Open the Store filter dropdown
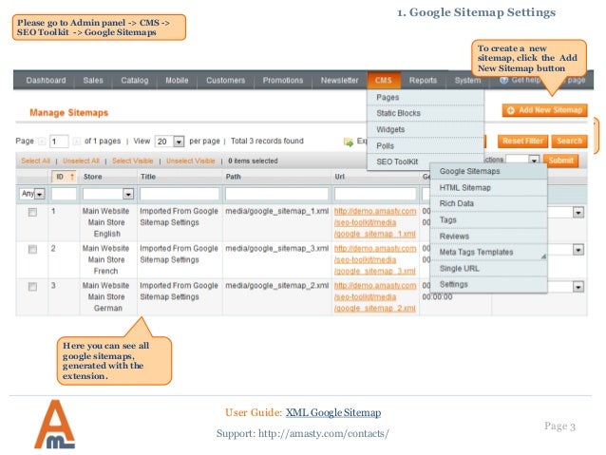This screenshot has height=455, width=606. coord(108,194)
